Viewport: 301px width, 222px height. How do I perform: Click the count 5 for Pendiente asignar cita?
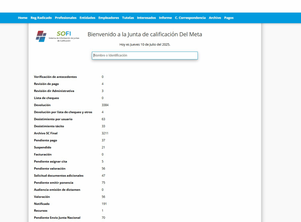103,162
